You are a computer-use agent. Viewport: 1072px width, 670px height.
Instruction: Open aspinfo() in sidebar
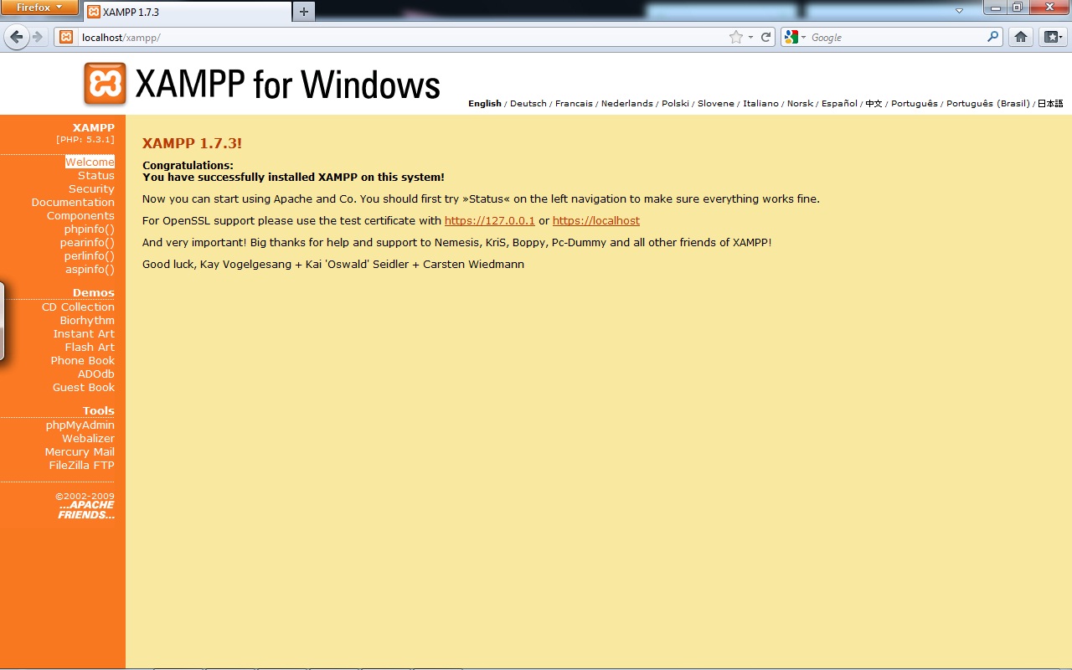click(90, 269)
